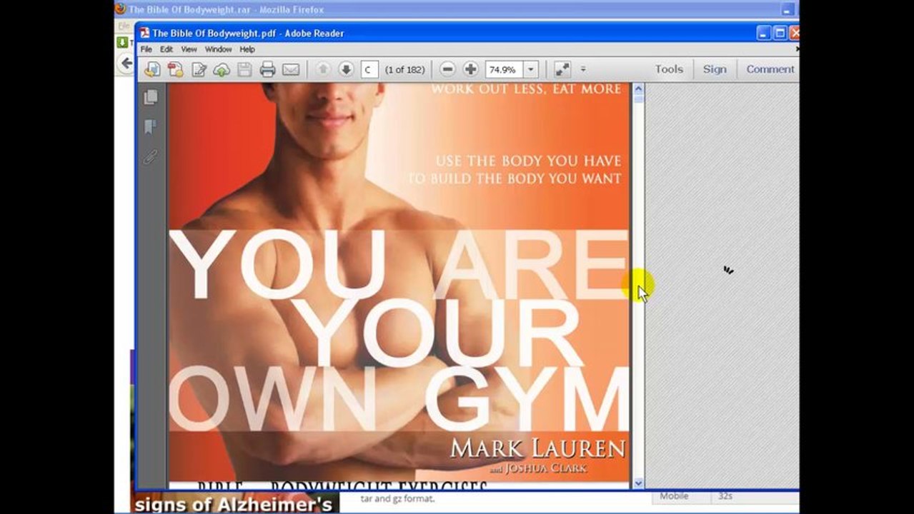Maximize the Adobe Reader window

coord(780,33)
